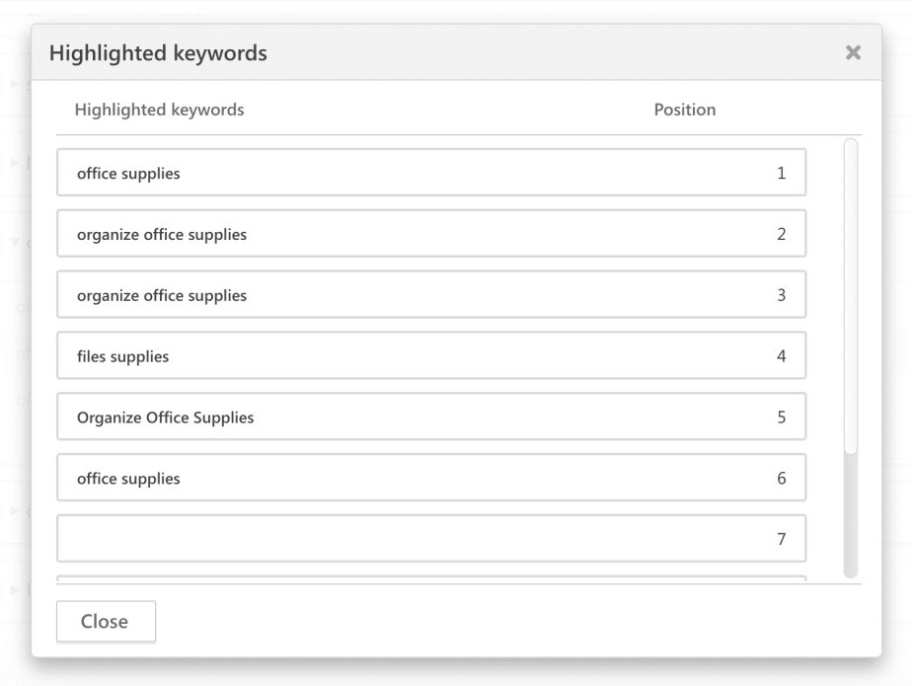Click the Close button
The height and width of the screenshot is (686, 912).
[x=106, y=622]
